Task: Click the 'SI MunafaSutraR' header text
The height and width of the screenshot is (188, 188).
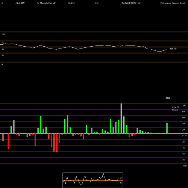Action: click(46, 3)
